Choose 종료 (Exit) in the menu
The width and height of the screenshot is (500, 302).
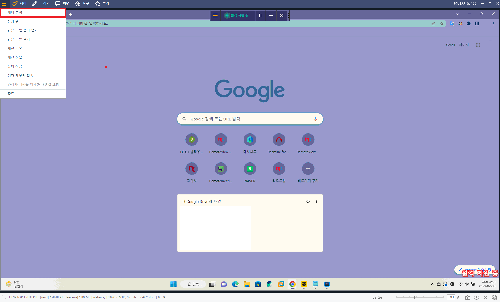(33, 94)
